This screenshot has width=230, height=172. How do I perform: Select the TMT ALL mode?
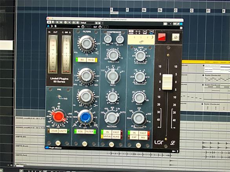click(x=151, y=32)
